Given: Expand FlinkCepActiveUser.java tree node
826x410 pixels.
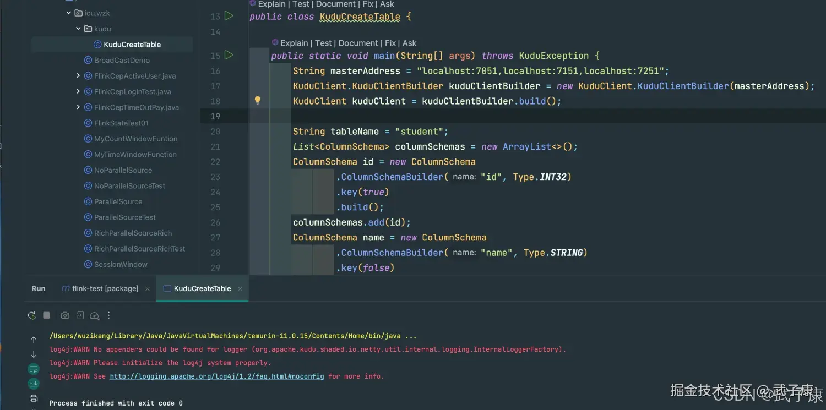Looking at the screenshot, I should [x=78, y=76].
